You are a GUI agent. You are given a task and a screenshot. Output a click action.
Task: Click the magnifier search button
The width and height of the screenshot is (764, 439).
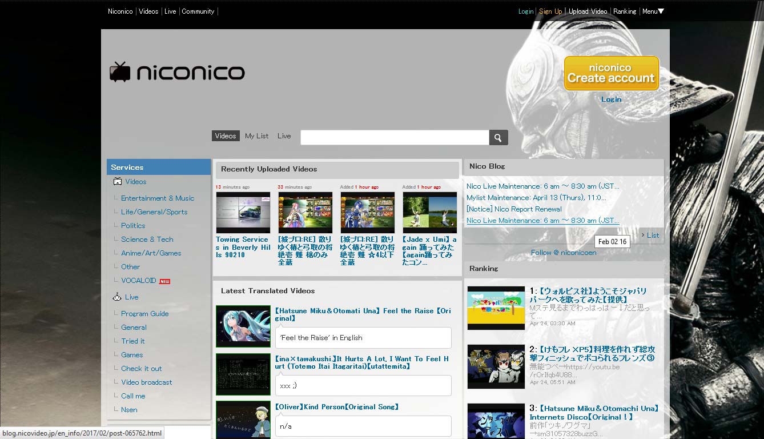[498, 137]
